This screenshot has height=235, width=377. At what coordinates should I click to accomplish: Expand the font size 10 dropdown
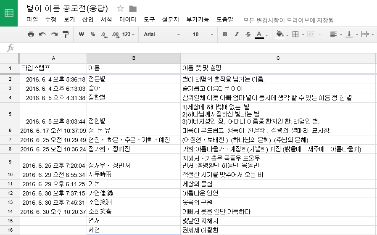201,34
